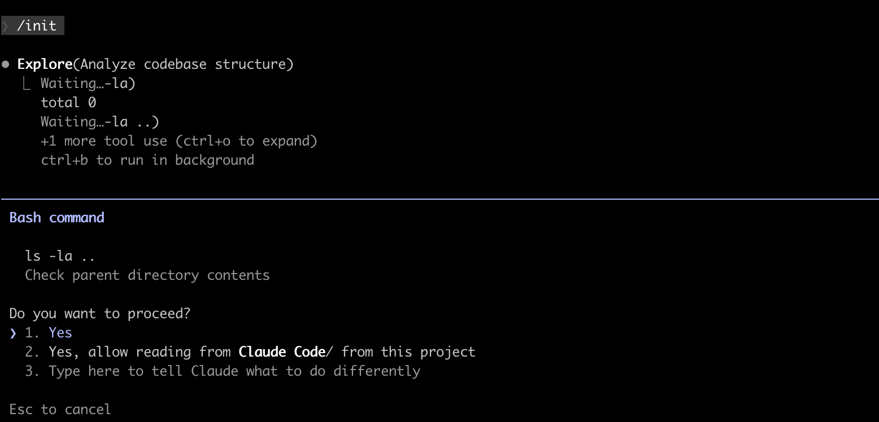Click the "ctrl+b to run in background" hint
Image resolution: width=879 pixels, height=422 pixels.
click(x=147, y=160)
